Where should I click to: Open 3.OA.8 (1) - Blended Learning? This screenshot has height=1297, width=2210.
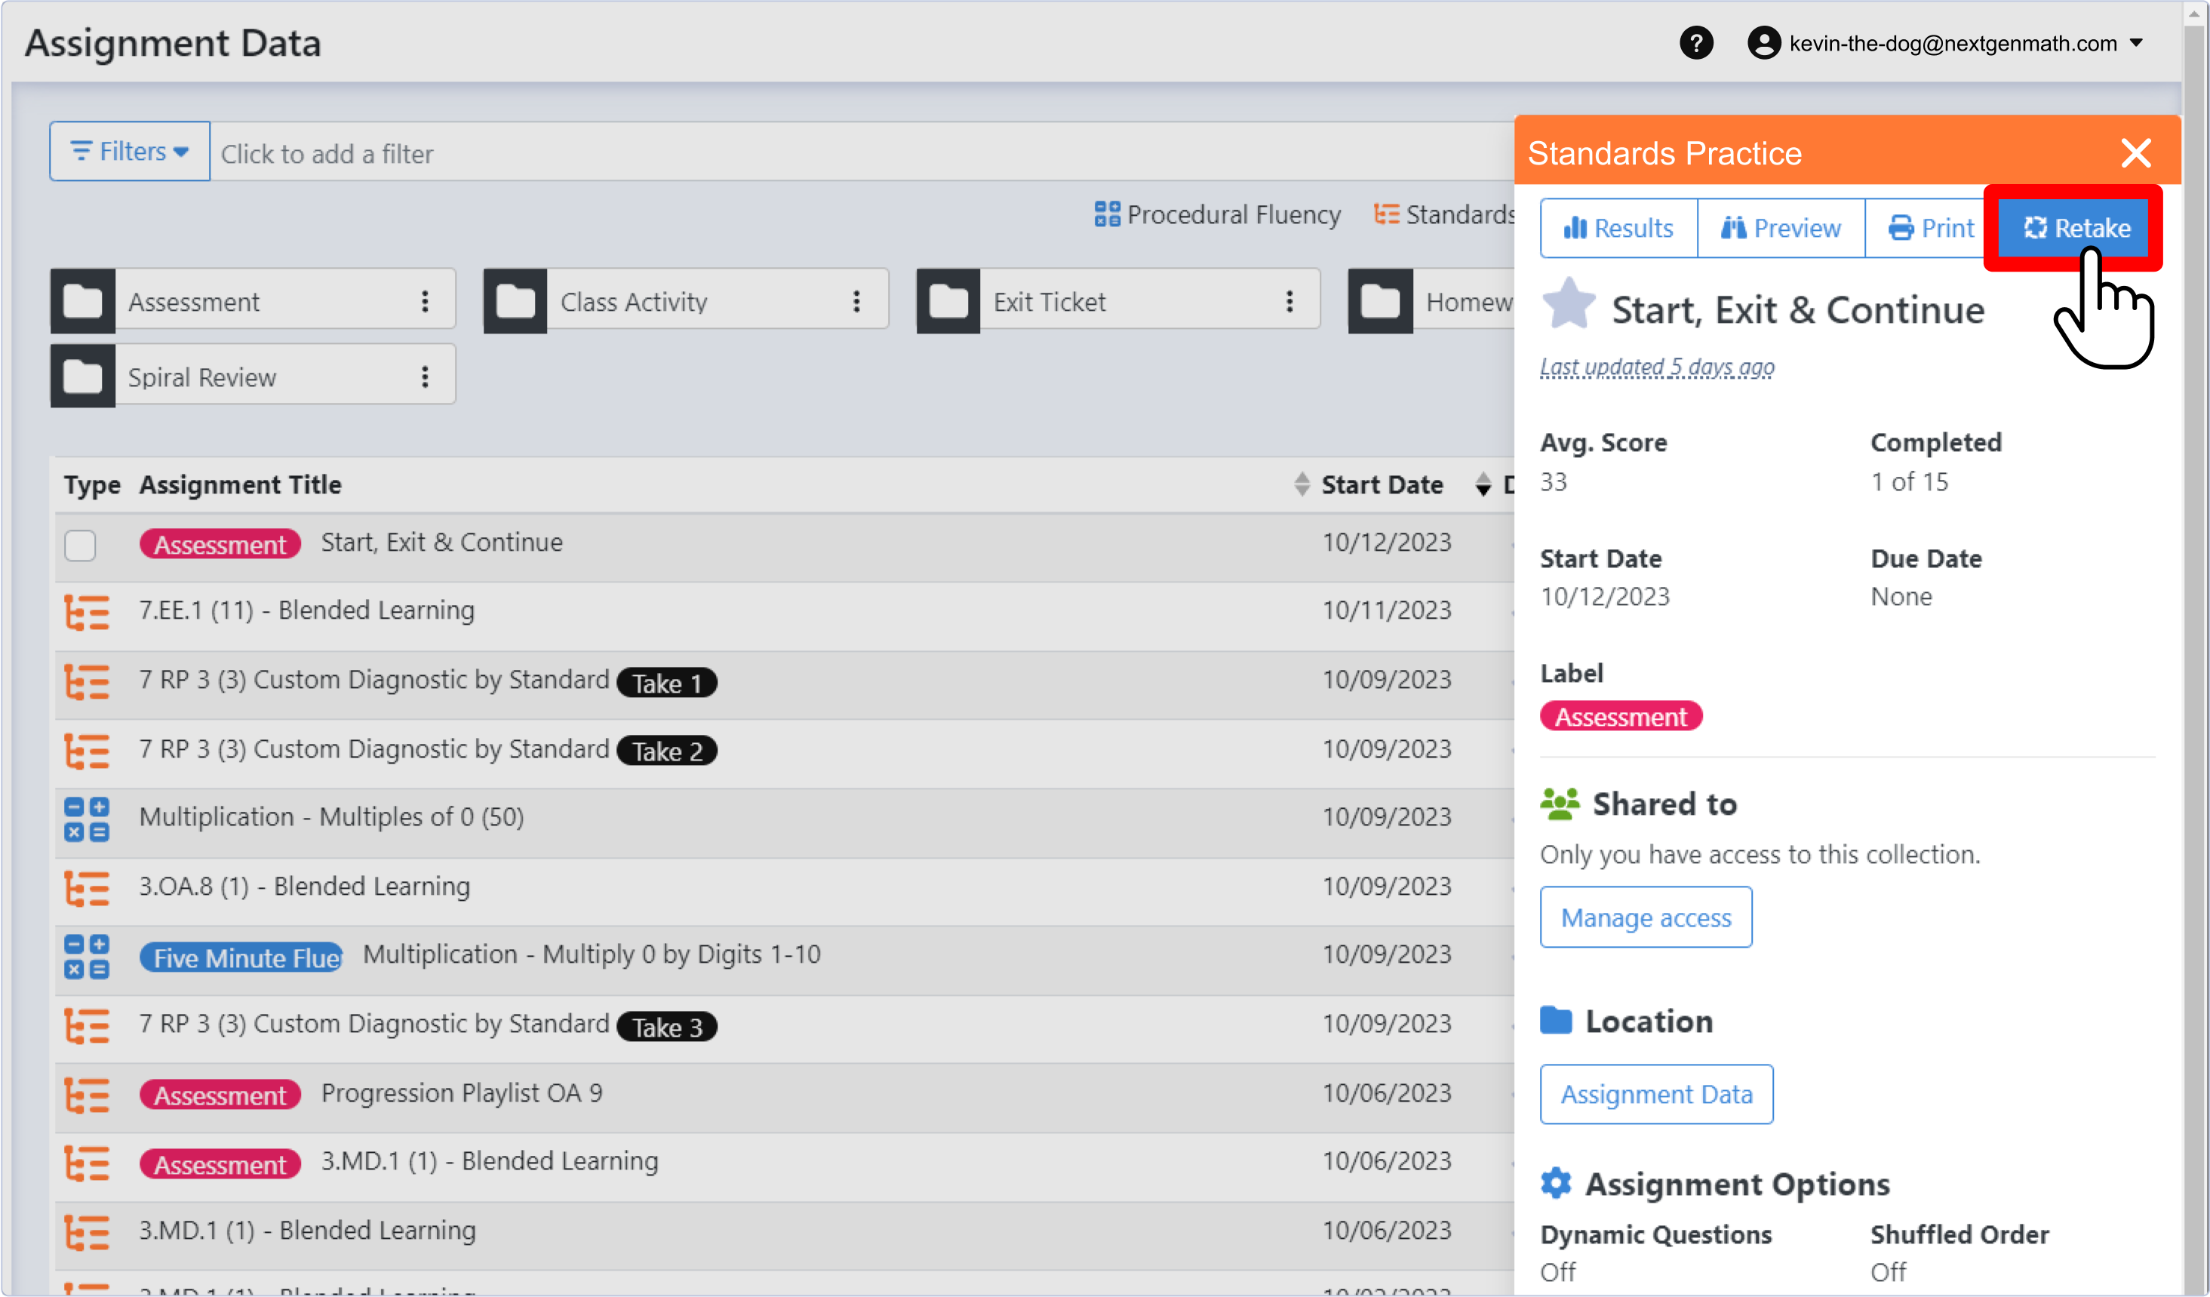tap(304, 886)
